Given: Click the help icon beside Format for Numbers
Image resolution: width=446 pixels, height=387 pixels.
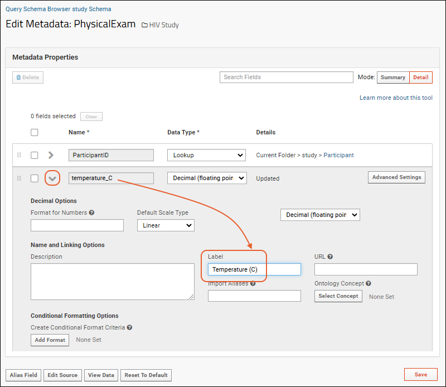Looking at the screenshot, I should 91,212.
